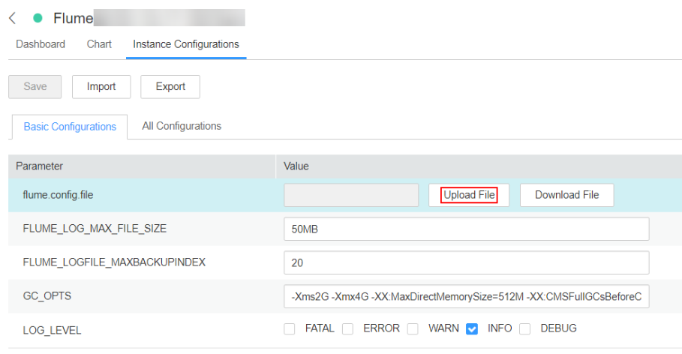Switch to All Configurations tab
The height and width of the screenshot is (354, 682).
pyautogui.click(x=182, y=126)
